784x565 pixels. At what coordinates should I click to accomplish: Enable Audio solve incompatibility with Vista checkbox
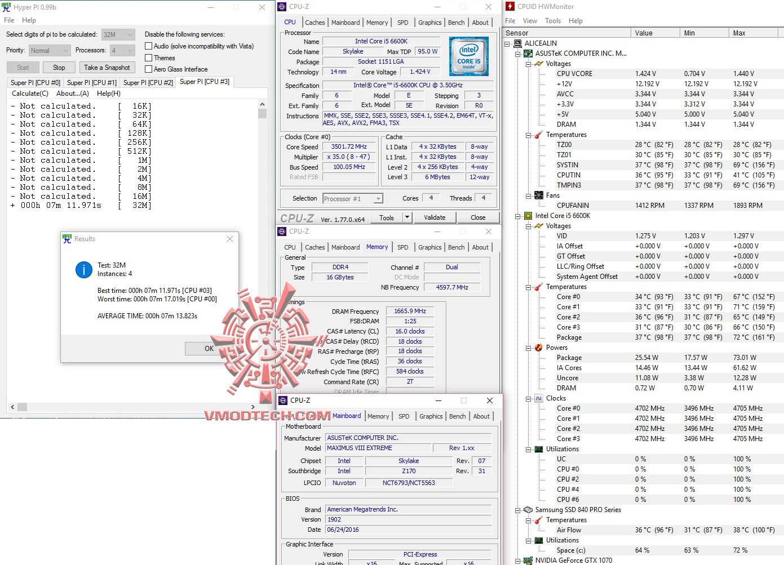pos(149,46)
